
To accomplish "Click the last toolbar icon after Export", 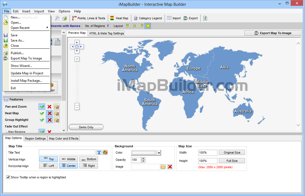I will [x=205, y=18].
